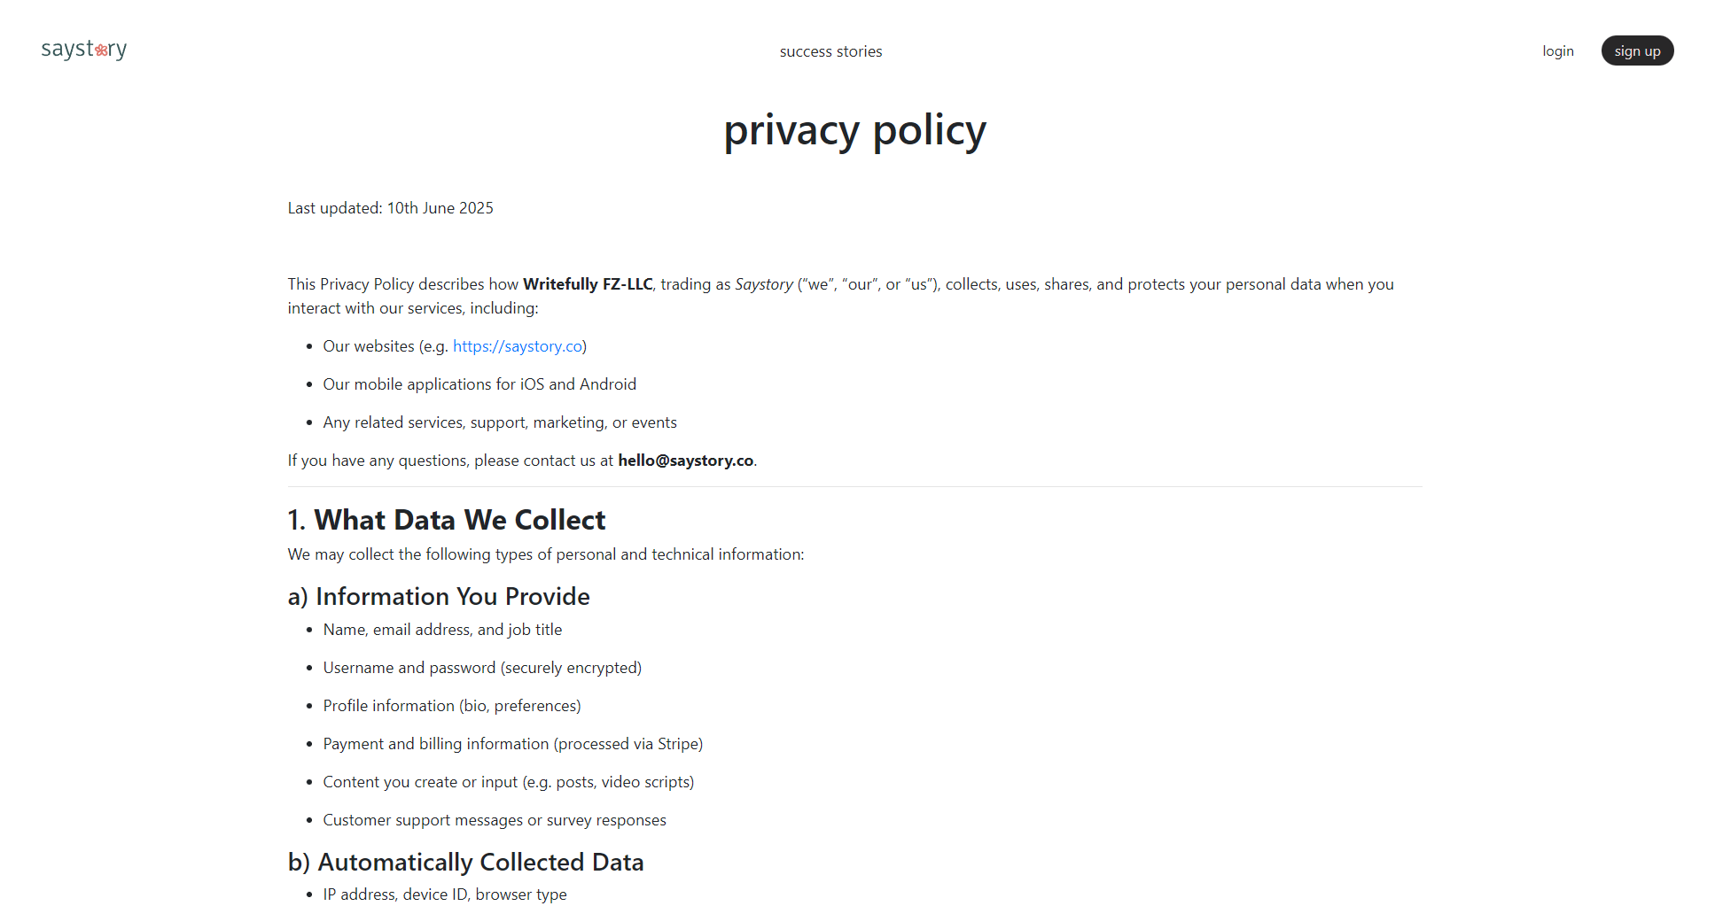Click the Username and password bullet item
This screenshot has height=906, width=1715.
point(482,668)
